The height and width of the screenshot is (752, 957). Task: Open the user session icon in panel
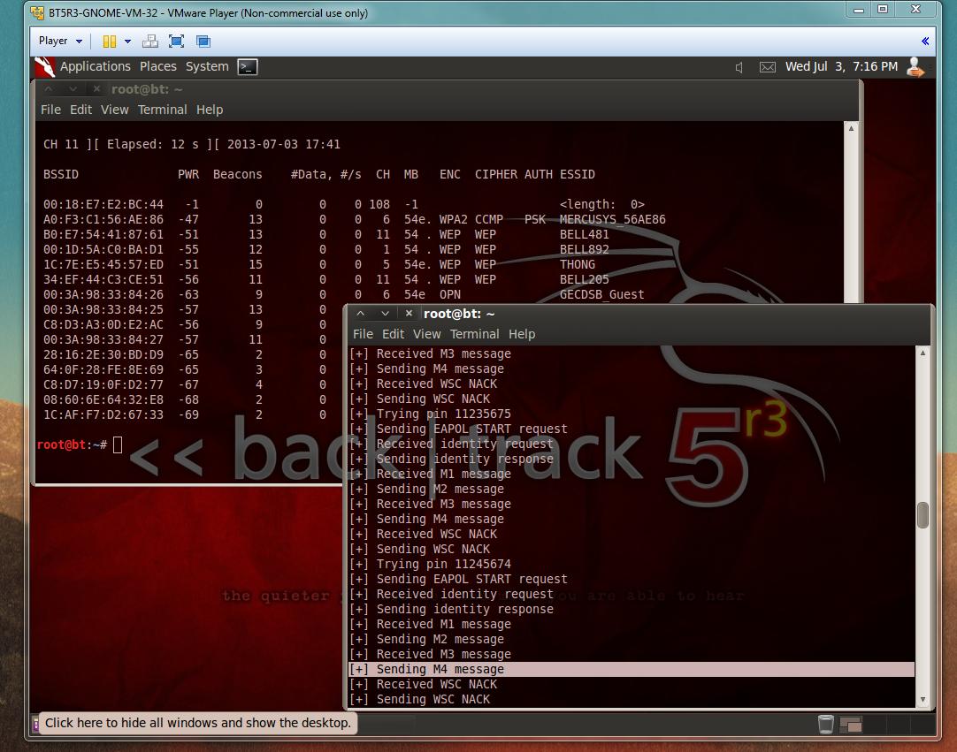pos(915,66)
